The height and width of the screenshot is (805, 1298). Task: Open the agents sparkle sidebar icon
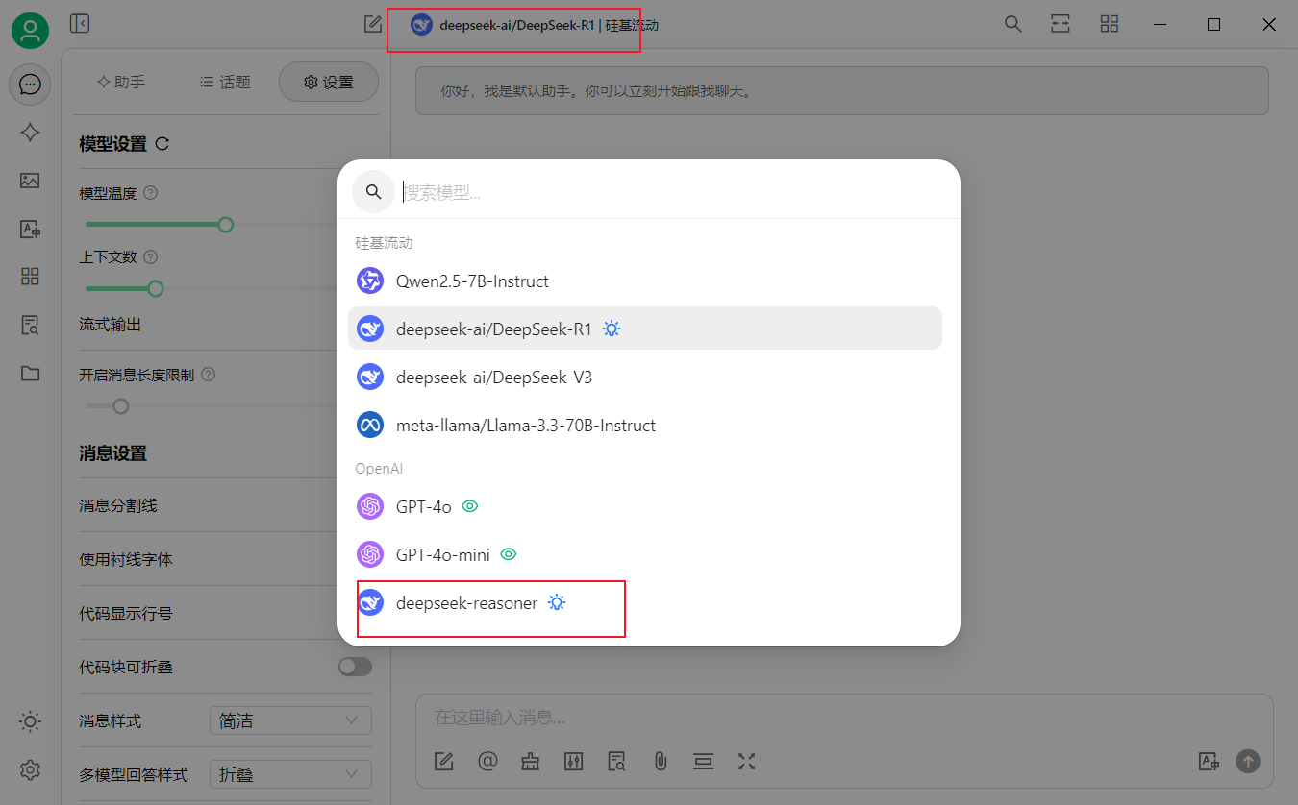tap(30, 133)
